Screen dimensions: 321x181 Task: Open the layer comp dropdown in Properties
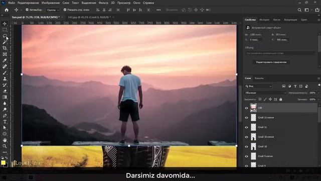point(280,53)
